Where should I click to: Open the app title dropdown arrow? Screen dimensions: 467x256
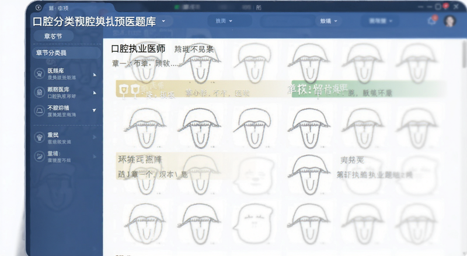tap(163, 21)
